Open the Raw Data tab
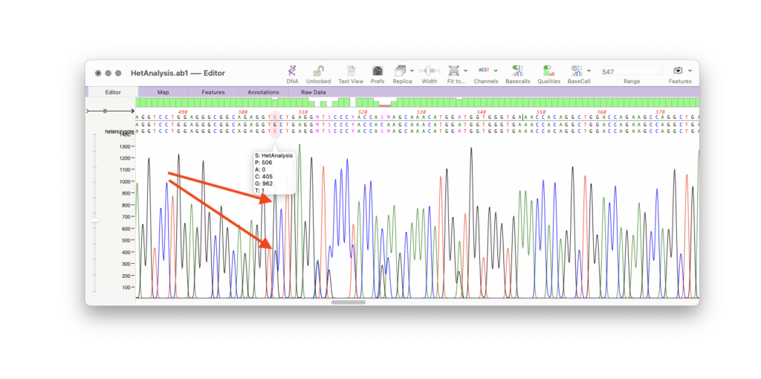 (314, 91)
